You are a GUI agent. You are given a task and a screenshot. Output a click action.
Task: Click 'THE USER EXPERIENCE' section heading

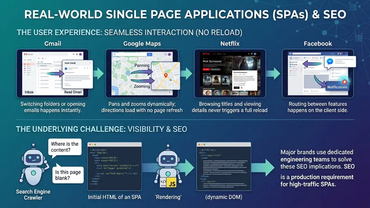[59, 32]
